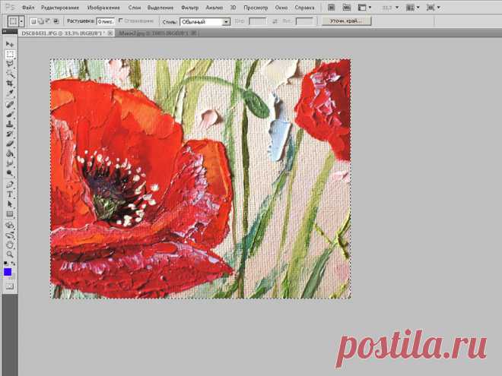This screenshot has height=376, width=502.
Task: Select the Pen tool
Action: click(x=10, y=185)
